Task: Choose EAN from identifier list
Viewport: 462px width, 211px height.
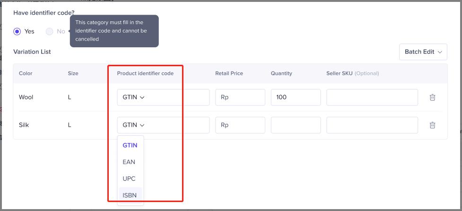Action: [129, 162]
